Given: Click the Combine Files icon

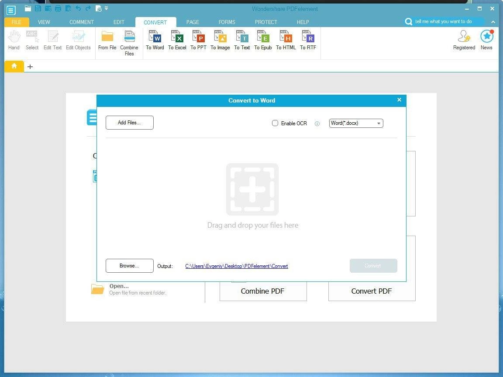Looking at the screenshot, I should tap(129, 43).
